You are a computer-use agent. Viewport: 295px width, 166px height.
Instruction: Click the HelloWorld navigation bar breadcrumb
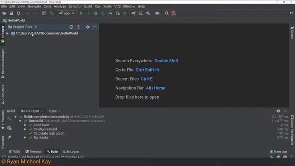click(14, 20)
